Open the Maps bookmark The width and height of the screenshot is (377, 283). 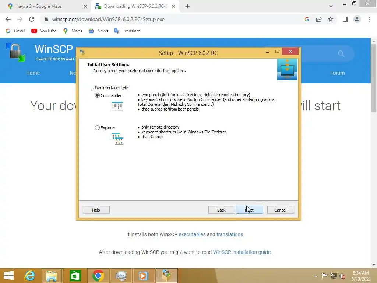click(73, 31)
